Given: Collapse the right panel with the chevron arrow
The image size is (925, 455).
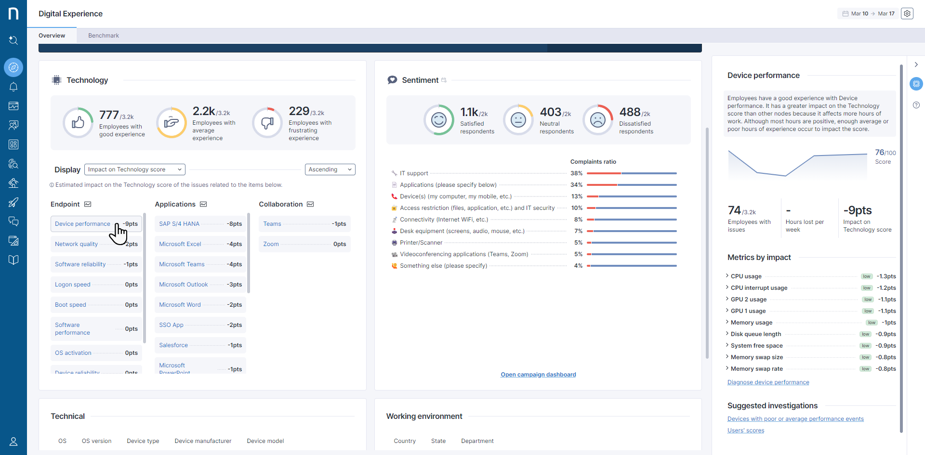Looking at the screenshot, I should tap(916, 65).
